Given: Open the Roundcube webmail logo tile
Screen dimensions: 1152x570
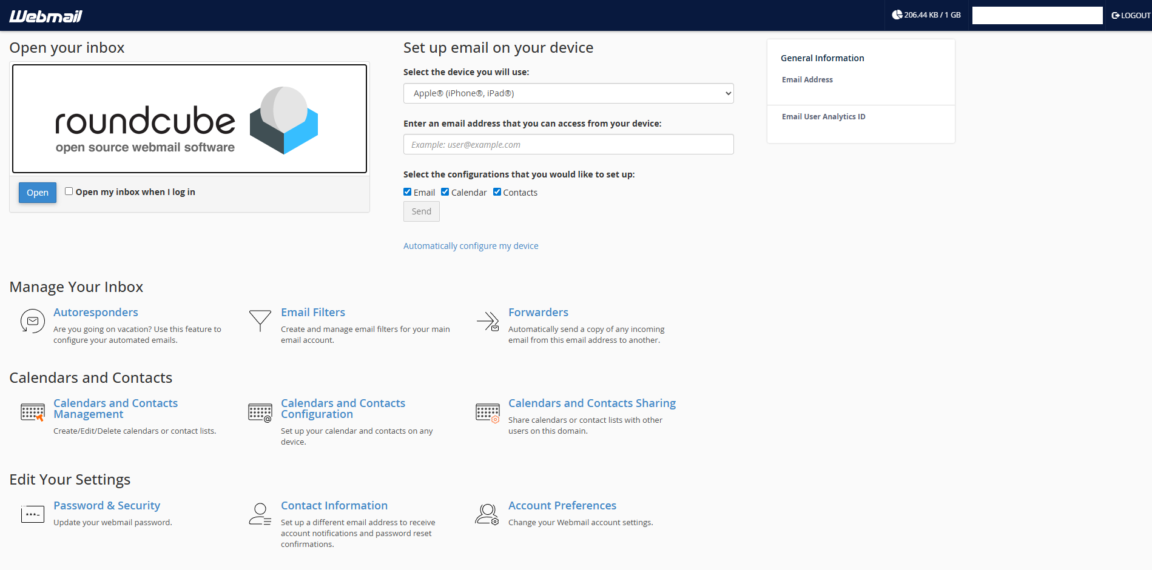Looking at the screenshot, I should (190, 119).
